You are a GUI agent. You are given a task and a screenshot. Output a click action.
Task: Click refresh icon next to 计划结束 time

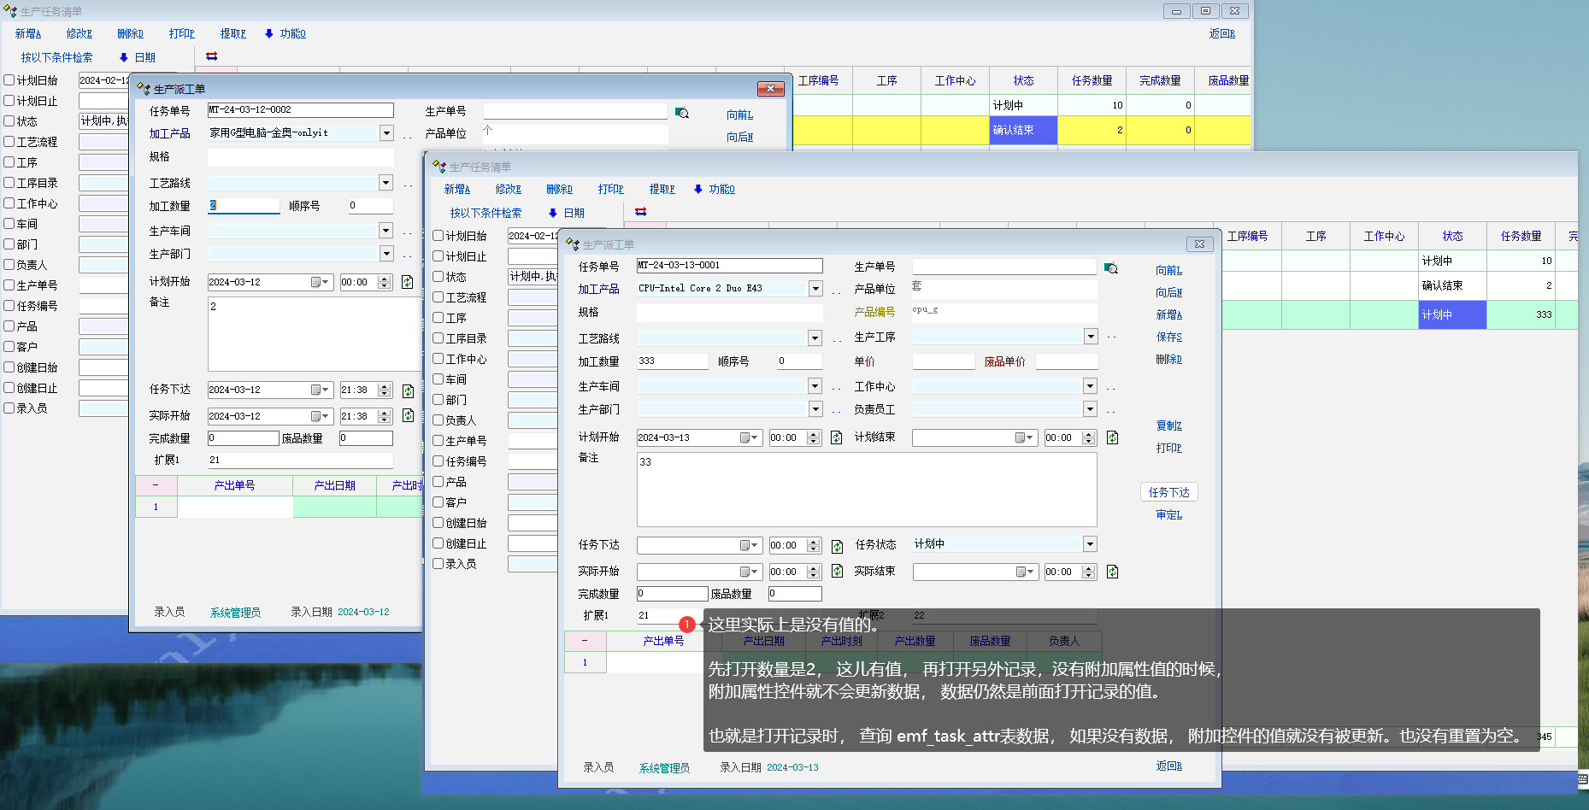tap(1112, 437)
